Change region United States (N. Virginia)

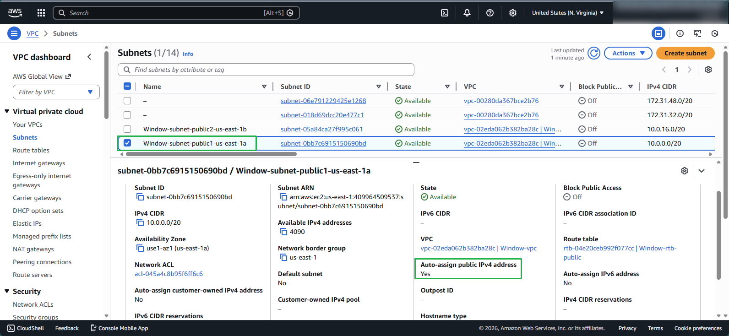pyautogui.click(x=568, y=13)
